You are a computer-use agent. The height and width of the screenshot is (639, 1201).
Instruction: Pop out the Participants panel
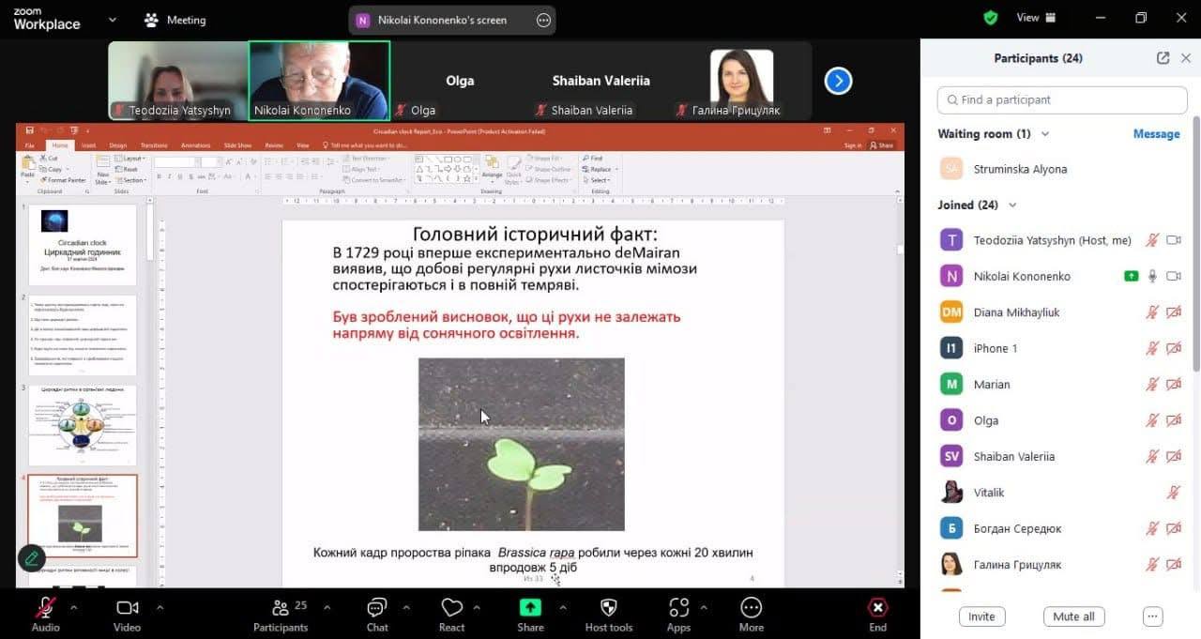pyautogui.click(x=1163, y=58)
